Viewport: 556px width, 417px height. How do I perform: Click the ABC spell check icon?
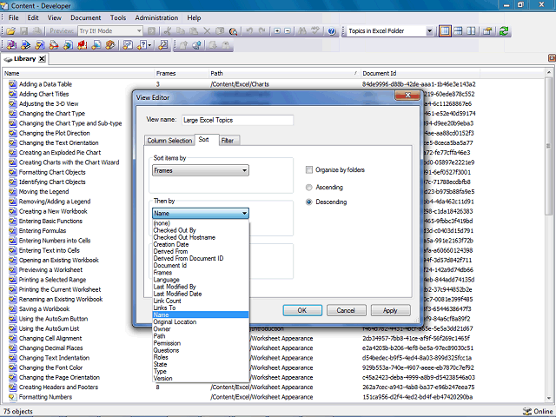(315, 31)
